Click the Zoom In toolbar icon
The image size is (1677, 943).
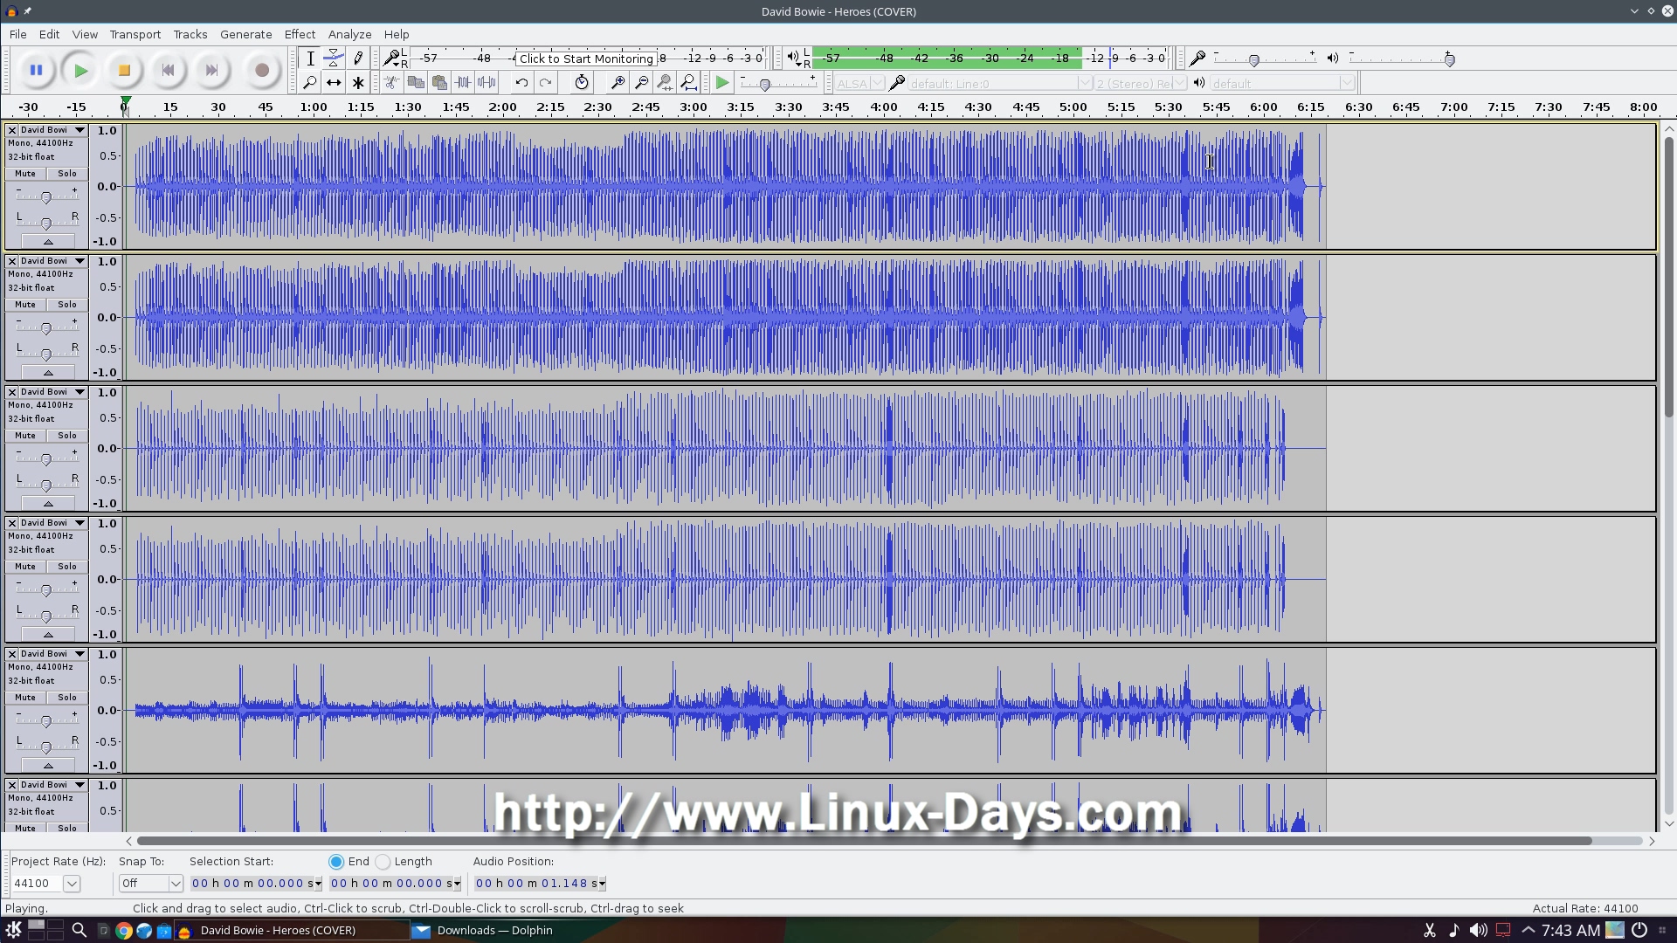618,83
